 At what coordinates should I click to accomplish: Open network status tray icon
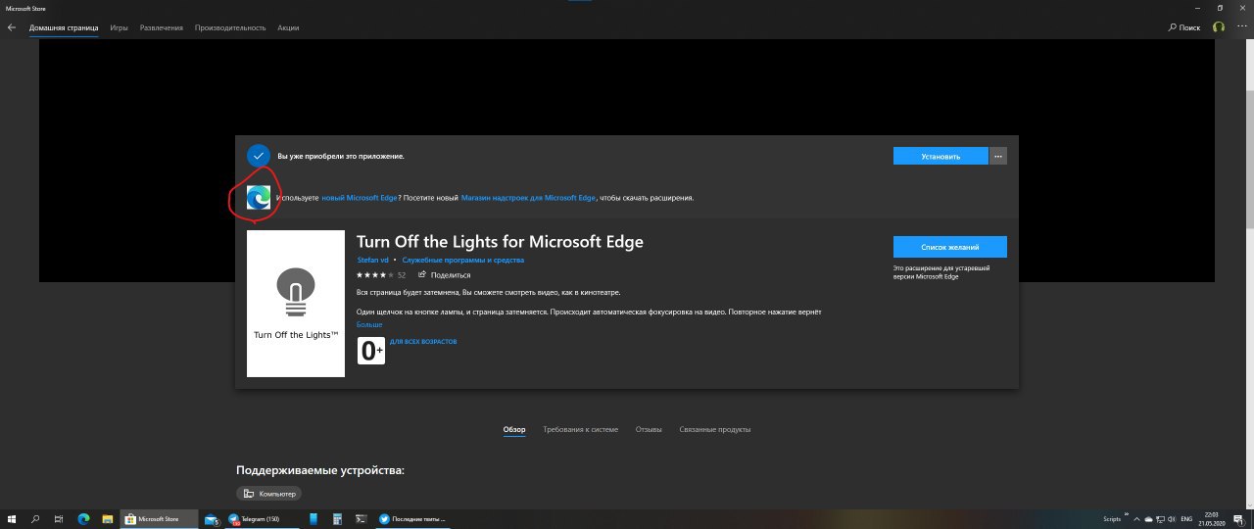point(1163,519)
